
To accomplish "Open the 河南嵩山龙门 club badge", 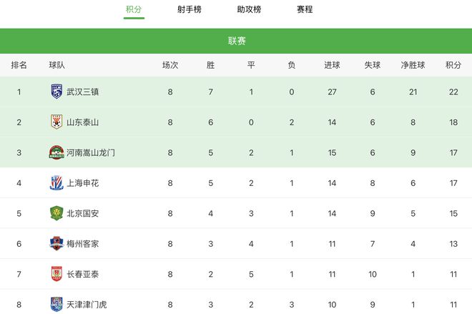I will coord(56,152).
